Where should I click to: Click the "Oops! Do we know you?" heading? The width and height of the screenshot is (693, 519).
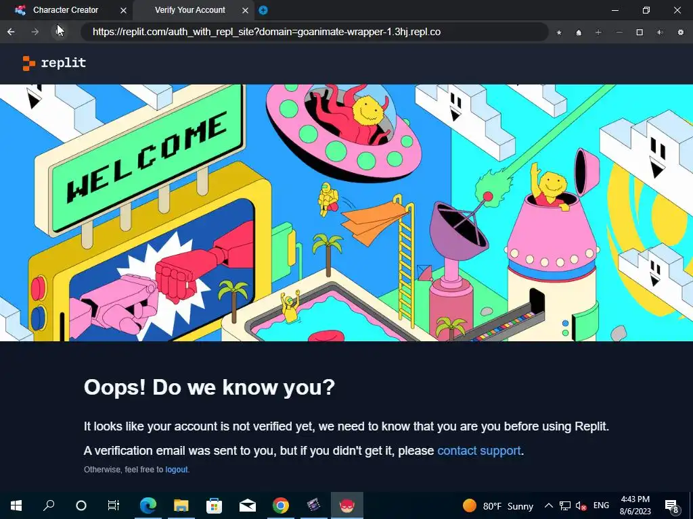click(209, 387)
